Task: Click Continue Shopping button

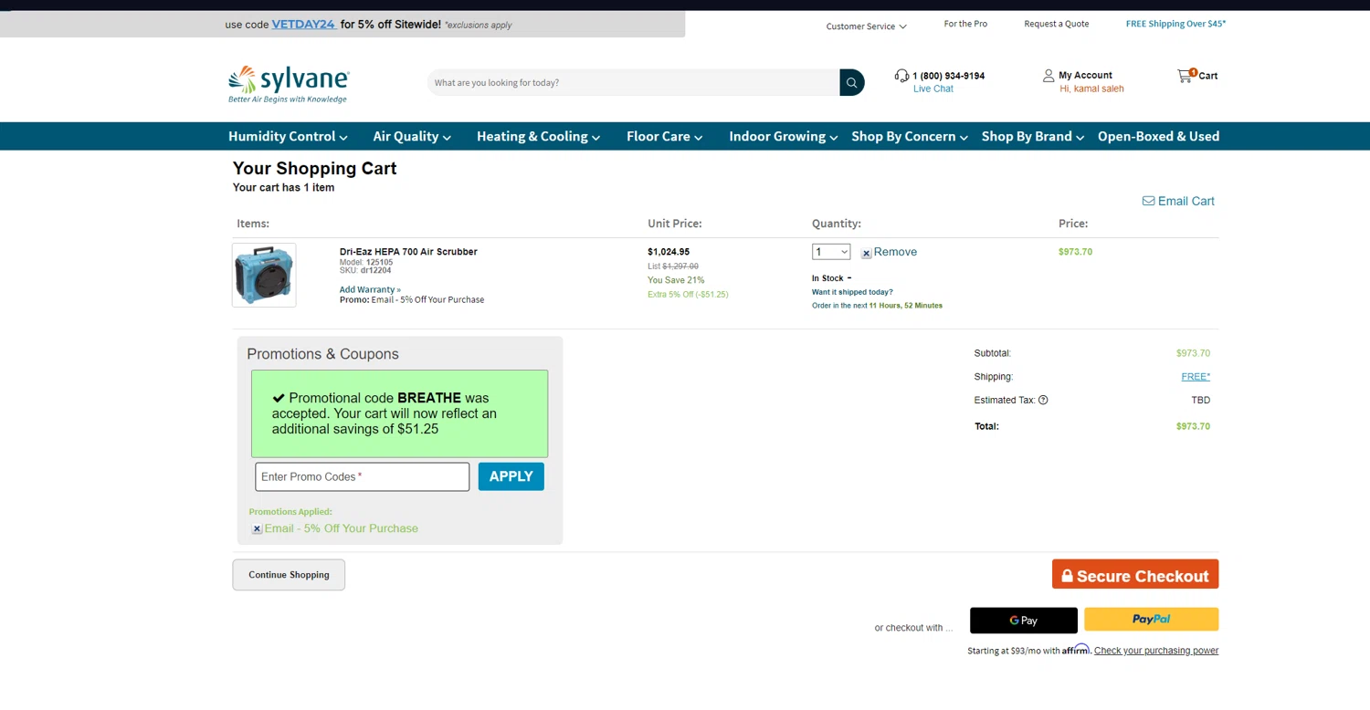Action: point(289,575)
